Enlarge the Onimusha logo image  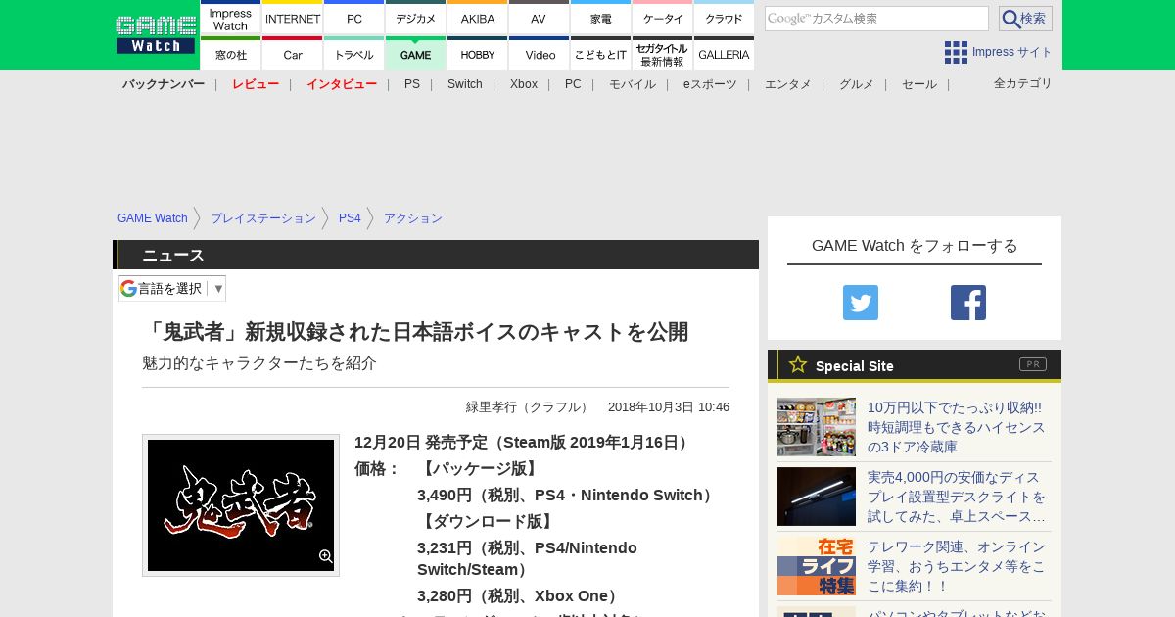coord(241,505)
